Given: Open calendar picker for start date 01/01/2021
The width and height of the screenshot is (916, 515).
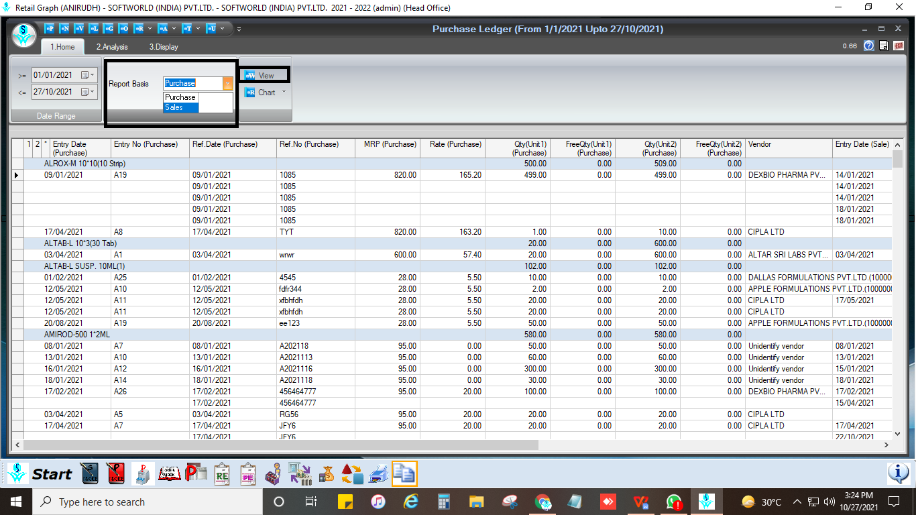Looking at the screenshot, I should (88, 75).
